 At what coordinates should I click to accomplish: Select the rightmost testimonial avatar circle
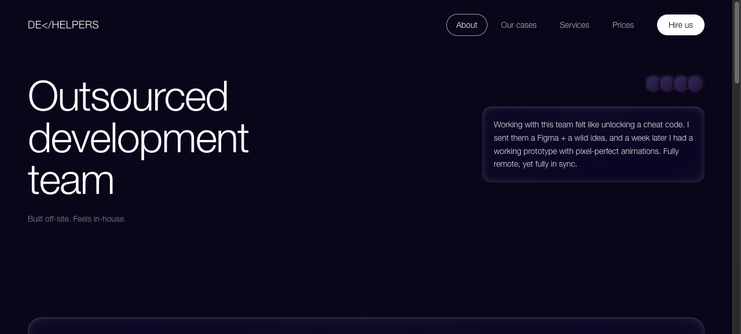[695, 84]
